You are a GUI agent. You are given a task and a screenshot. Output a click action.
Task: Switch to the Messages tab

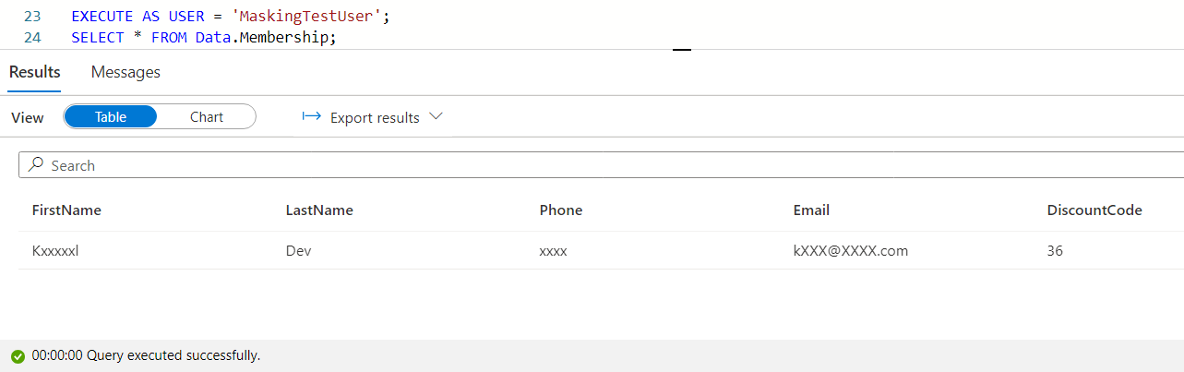(126, 72)
